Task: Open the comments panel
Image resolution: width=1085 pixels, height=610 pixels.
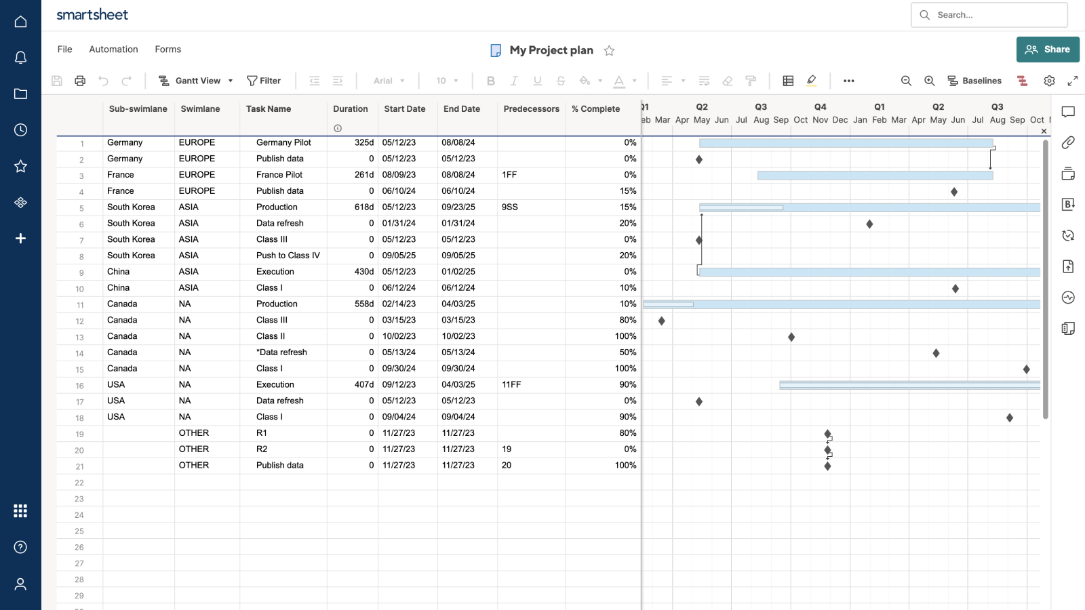Action: (1069, 112)
